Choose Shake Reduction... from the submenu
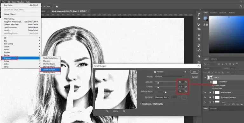This screenshot has width=244, height=123. [50, 58]
